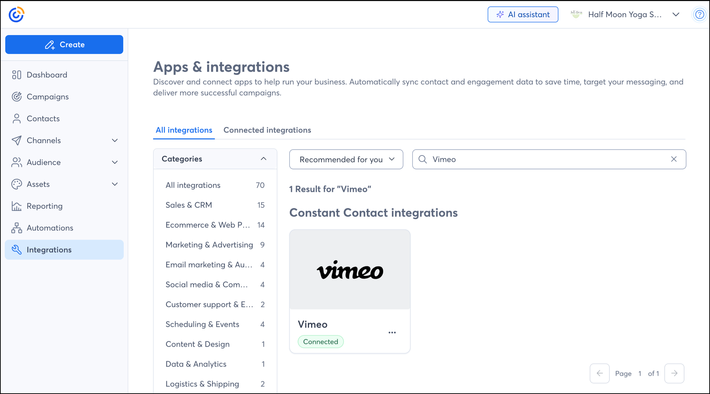
Task: Click the Dashboard sidebar icon
Action: (17, 75)
